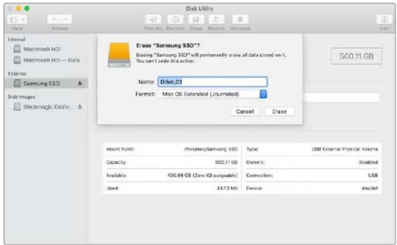The image size is (397, 245).
Task: Click the Mount Point value /Volumes/Samsung SSD
Action: coord(211,149)
